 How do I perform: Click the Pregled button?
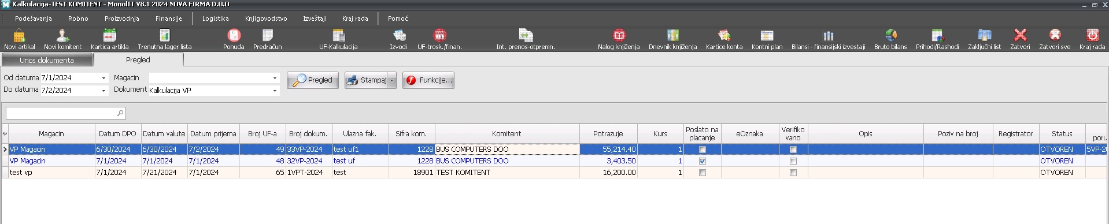[313, 80]
